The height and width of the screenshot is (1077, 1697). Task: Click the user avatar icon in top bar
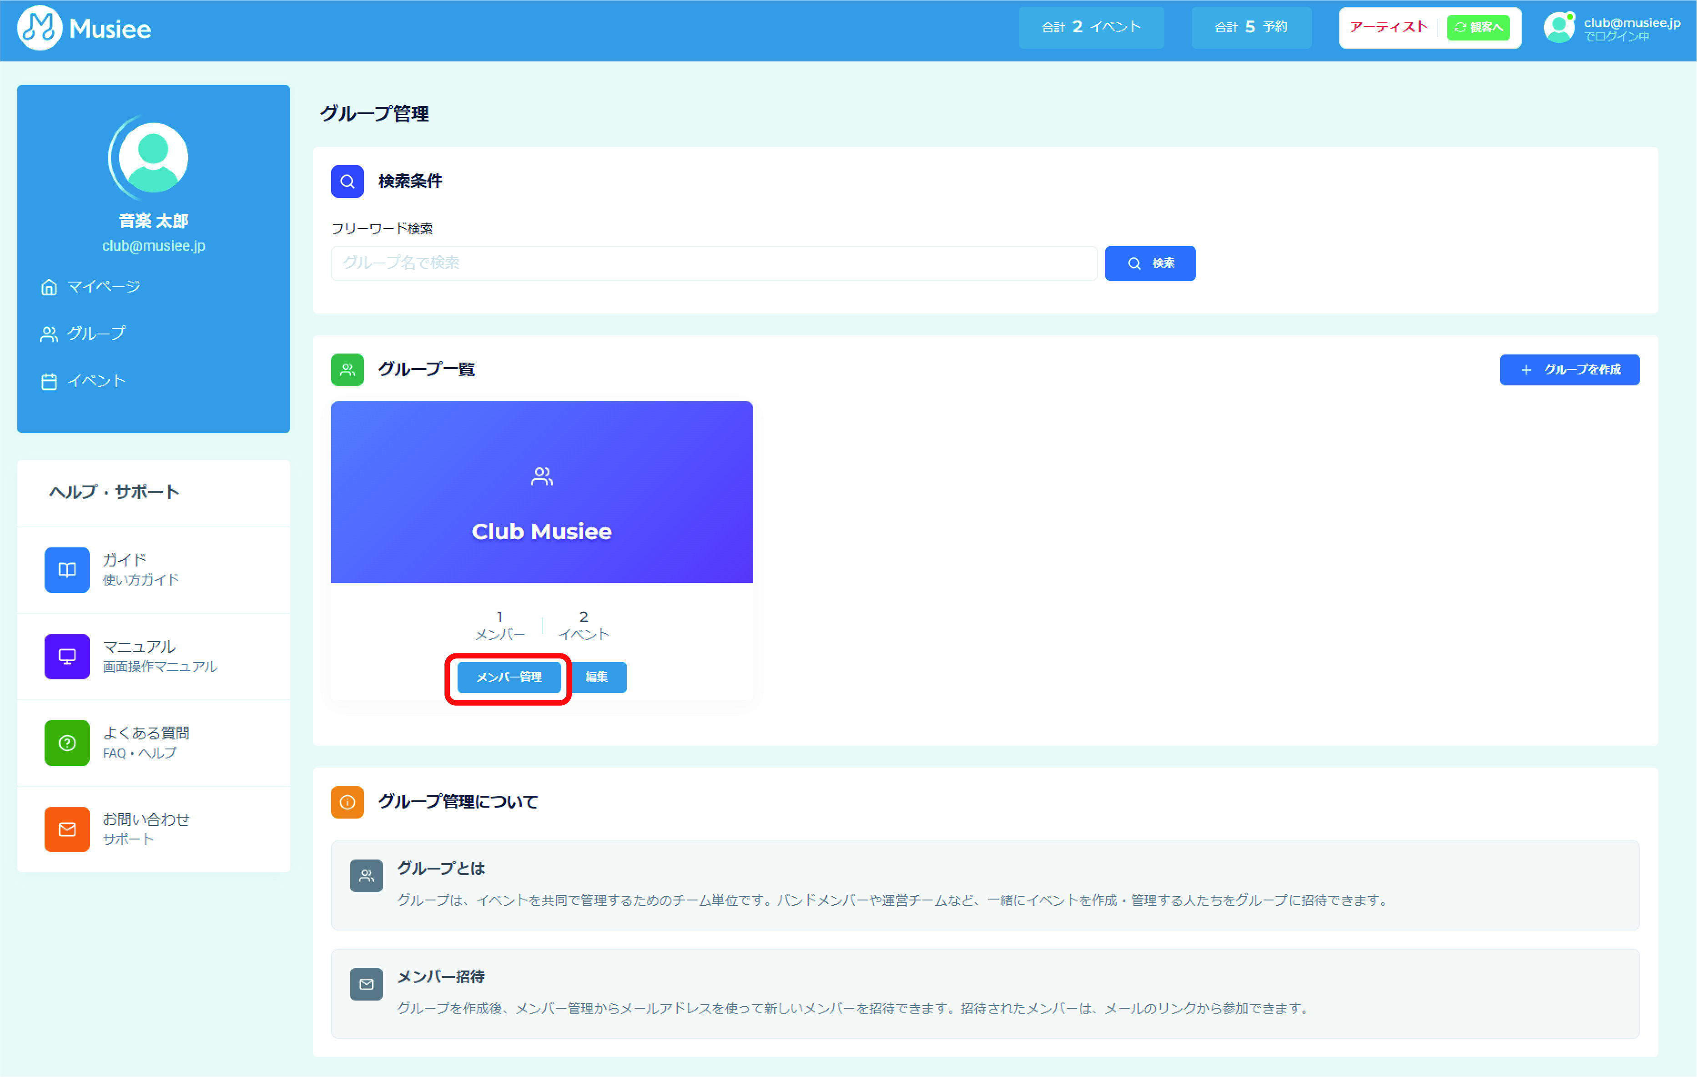coord(1558,28)
